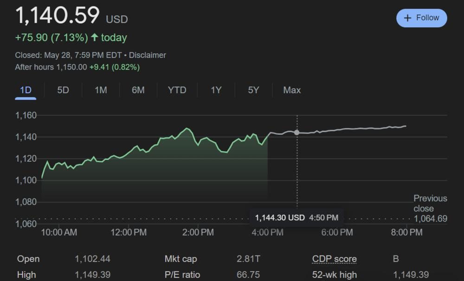Click the plus icon on the Follow button

click(408, 18)
